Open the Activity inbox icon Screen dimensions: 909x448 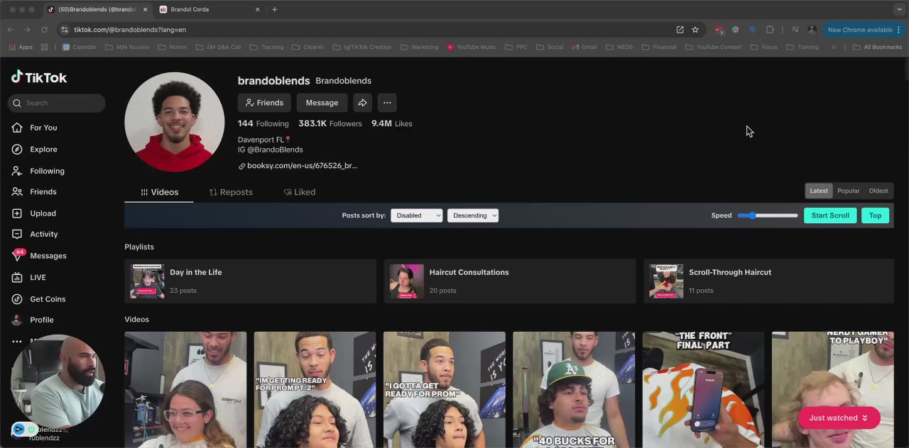pos(17,234)
